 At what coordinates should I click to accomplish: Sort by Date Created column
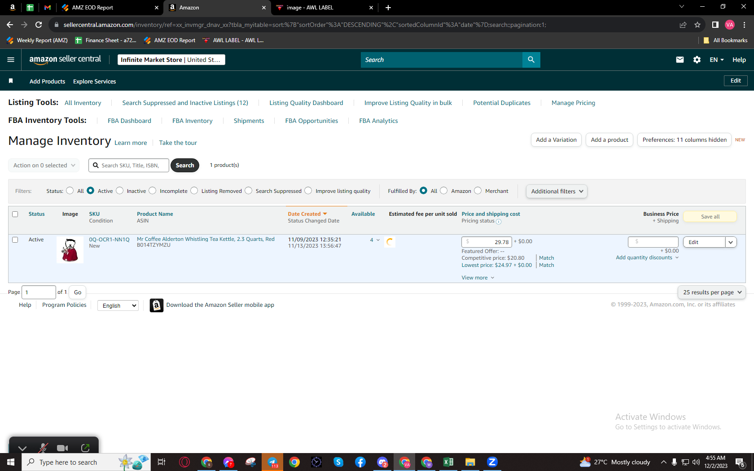click(x=307, y=214)
